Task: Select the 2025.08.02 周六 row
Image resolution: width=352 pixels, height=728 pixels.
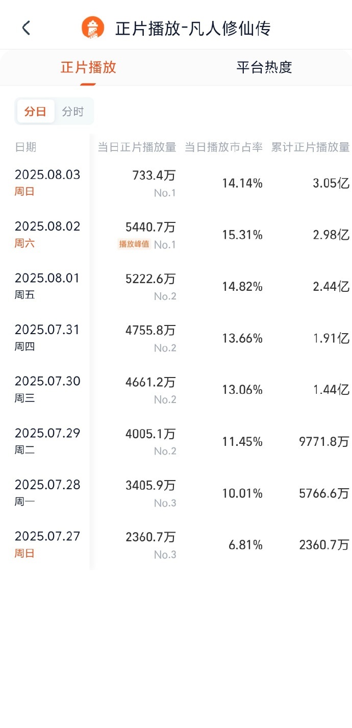Action: [x=176, y=235]
